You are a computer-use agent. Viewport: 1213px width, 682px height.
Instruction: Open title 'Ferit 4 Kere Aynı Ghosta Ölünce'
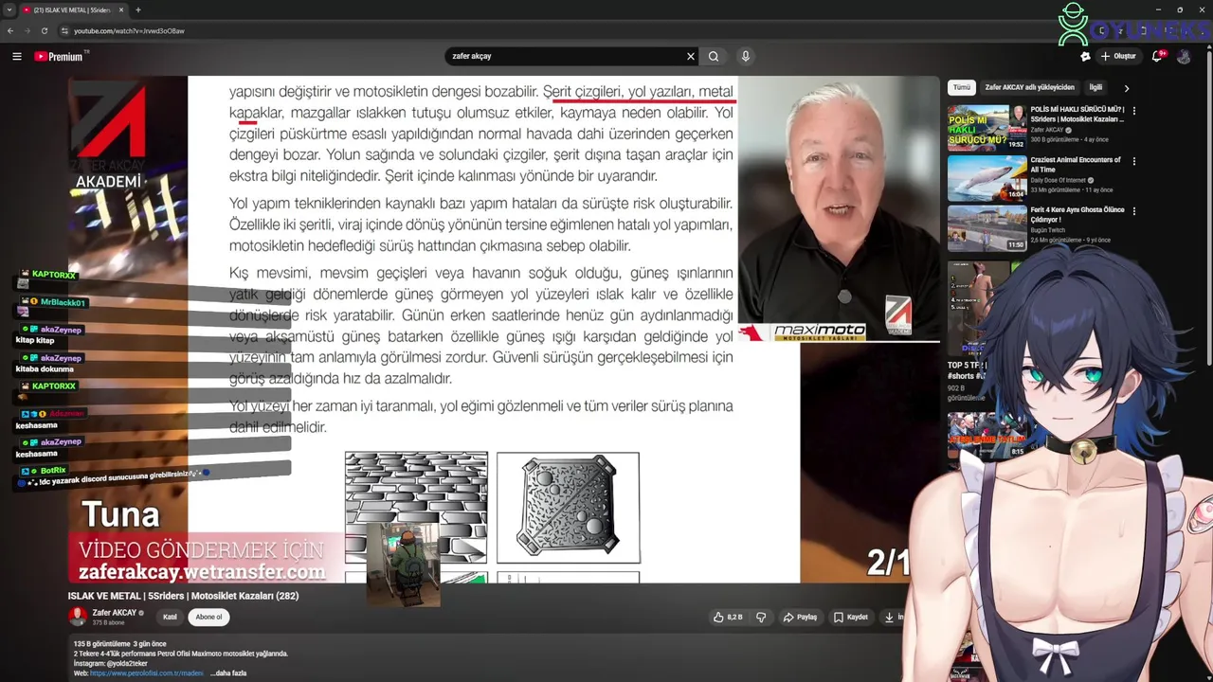click(1077, 214)
